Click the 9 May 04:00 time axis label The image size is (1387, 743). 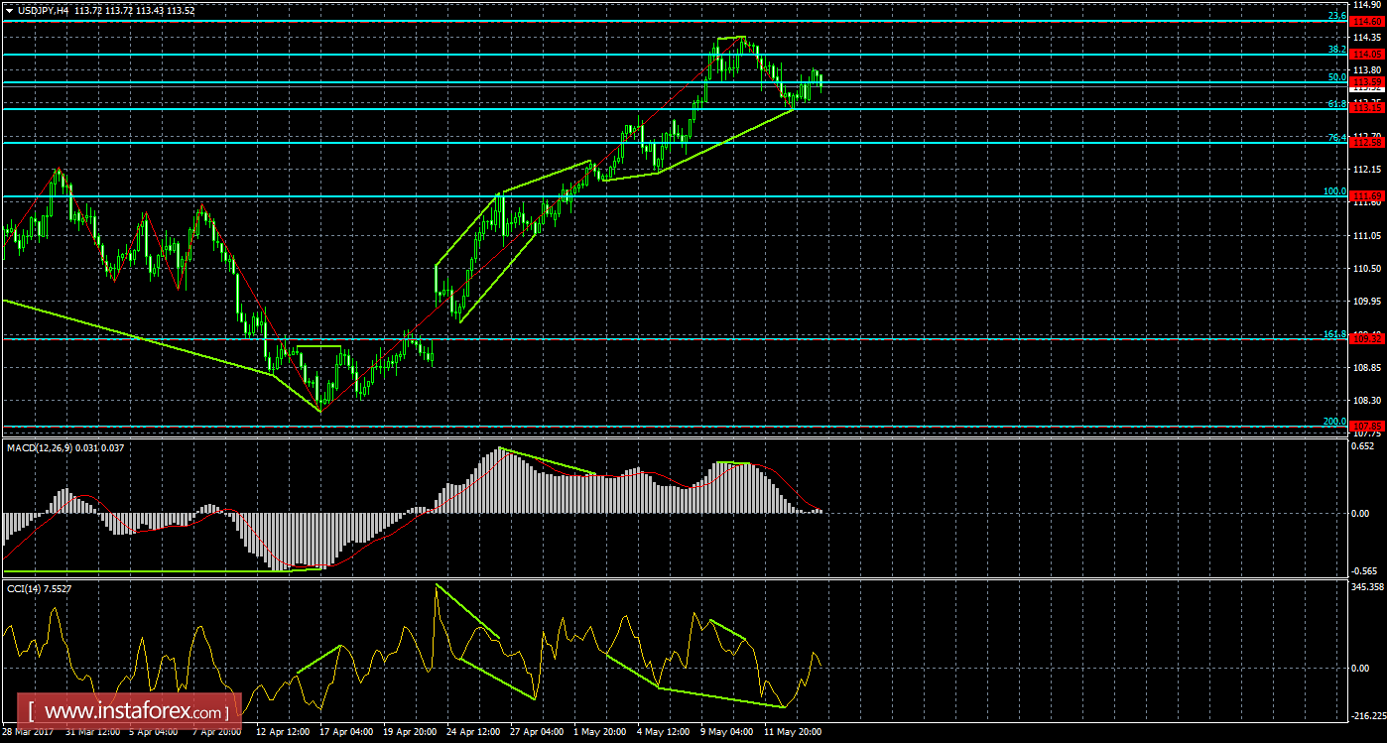[727, 732]
